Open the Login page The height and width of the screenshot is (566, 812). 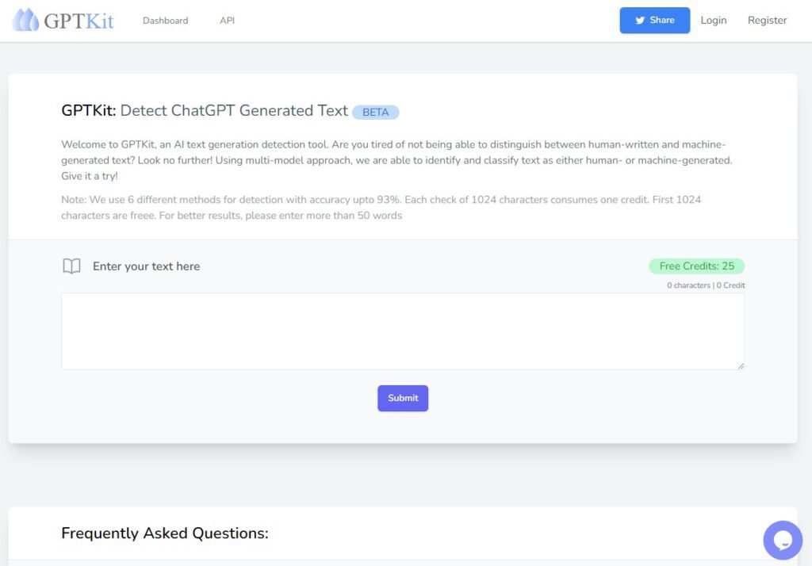pos(713,20)
